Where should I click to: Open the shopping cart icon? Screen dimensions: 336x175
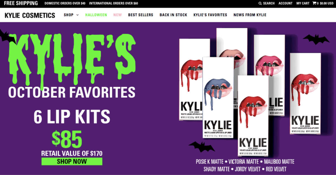click(314, 3)
